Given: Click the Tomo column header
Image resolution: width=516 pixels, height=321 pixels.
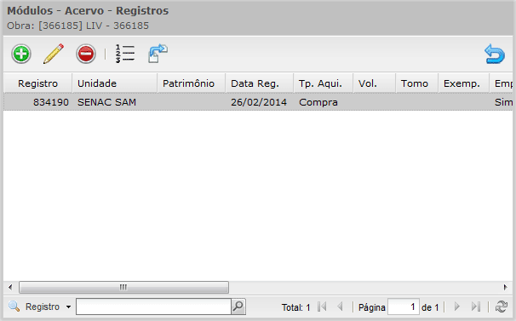Looking at the screenshot, I should pyautogui.click(x=417, y=83).
